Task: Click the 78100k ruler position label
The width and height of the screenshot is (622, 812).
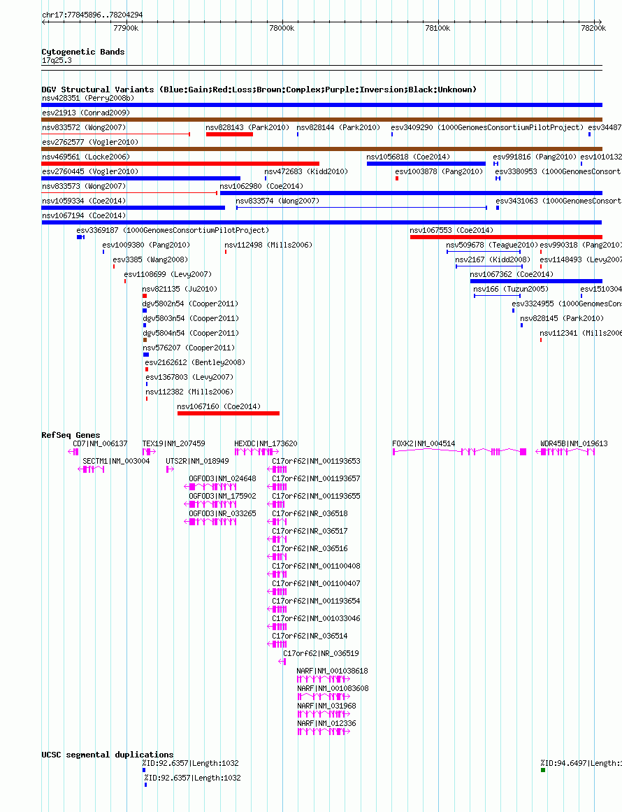Action: tap(437, 28)
